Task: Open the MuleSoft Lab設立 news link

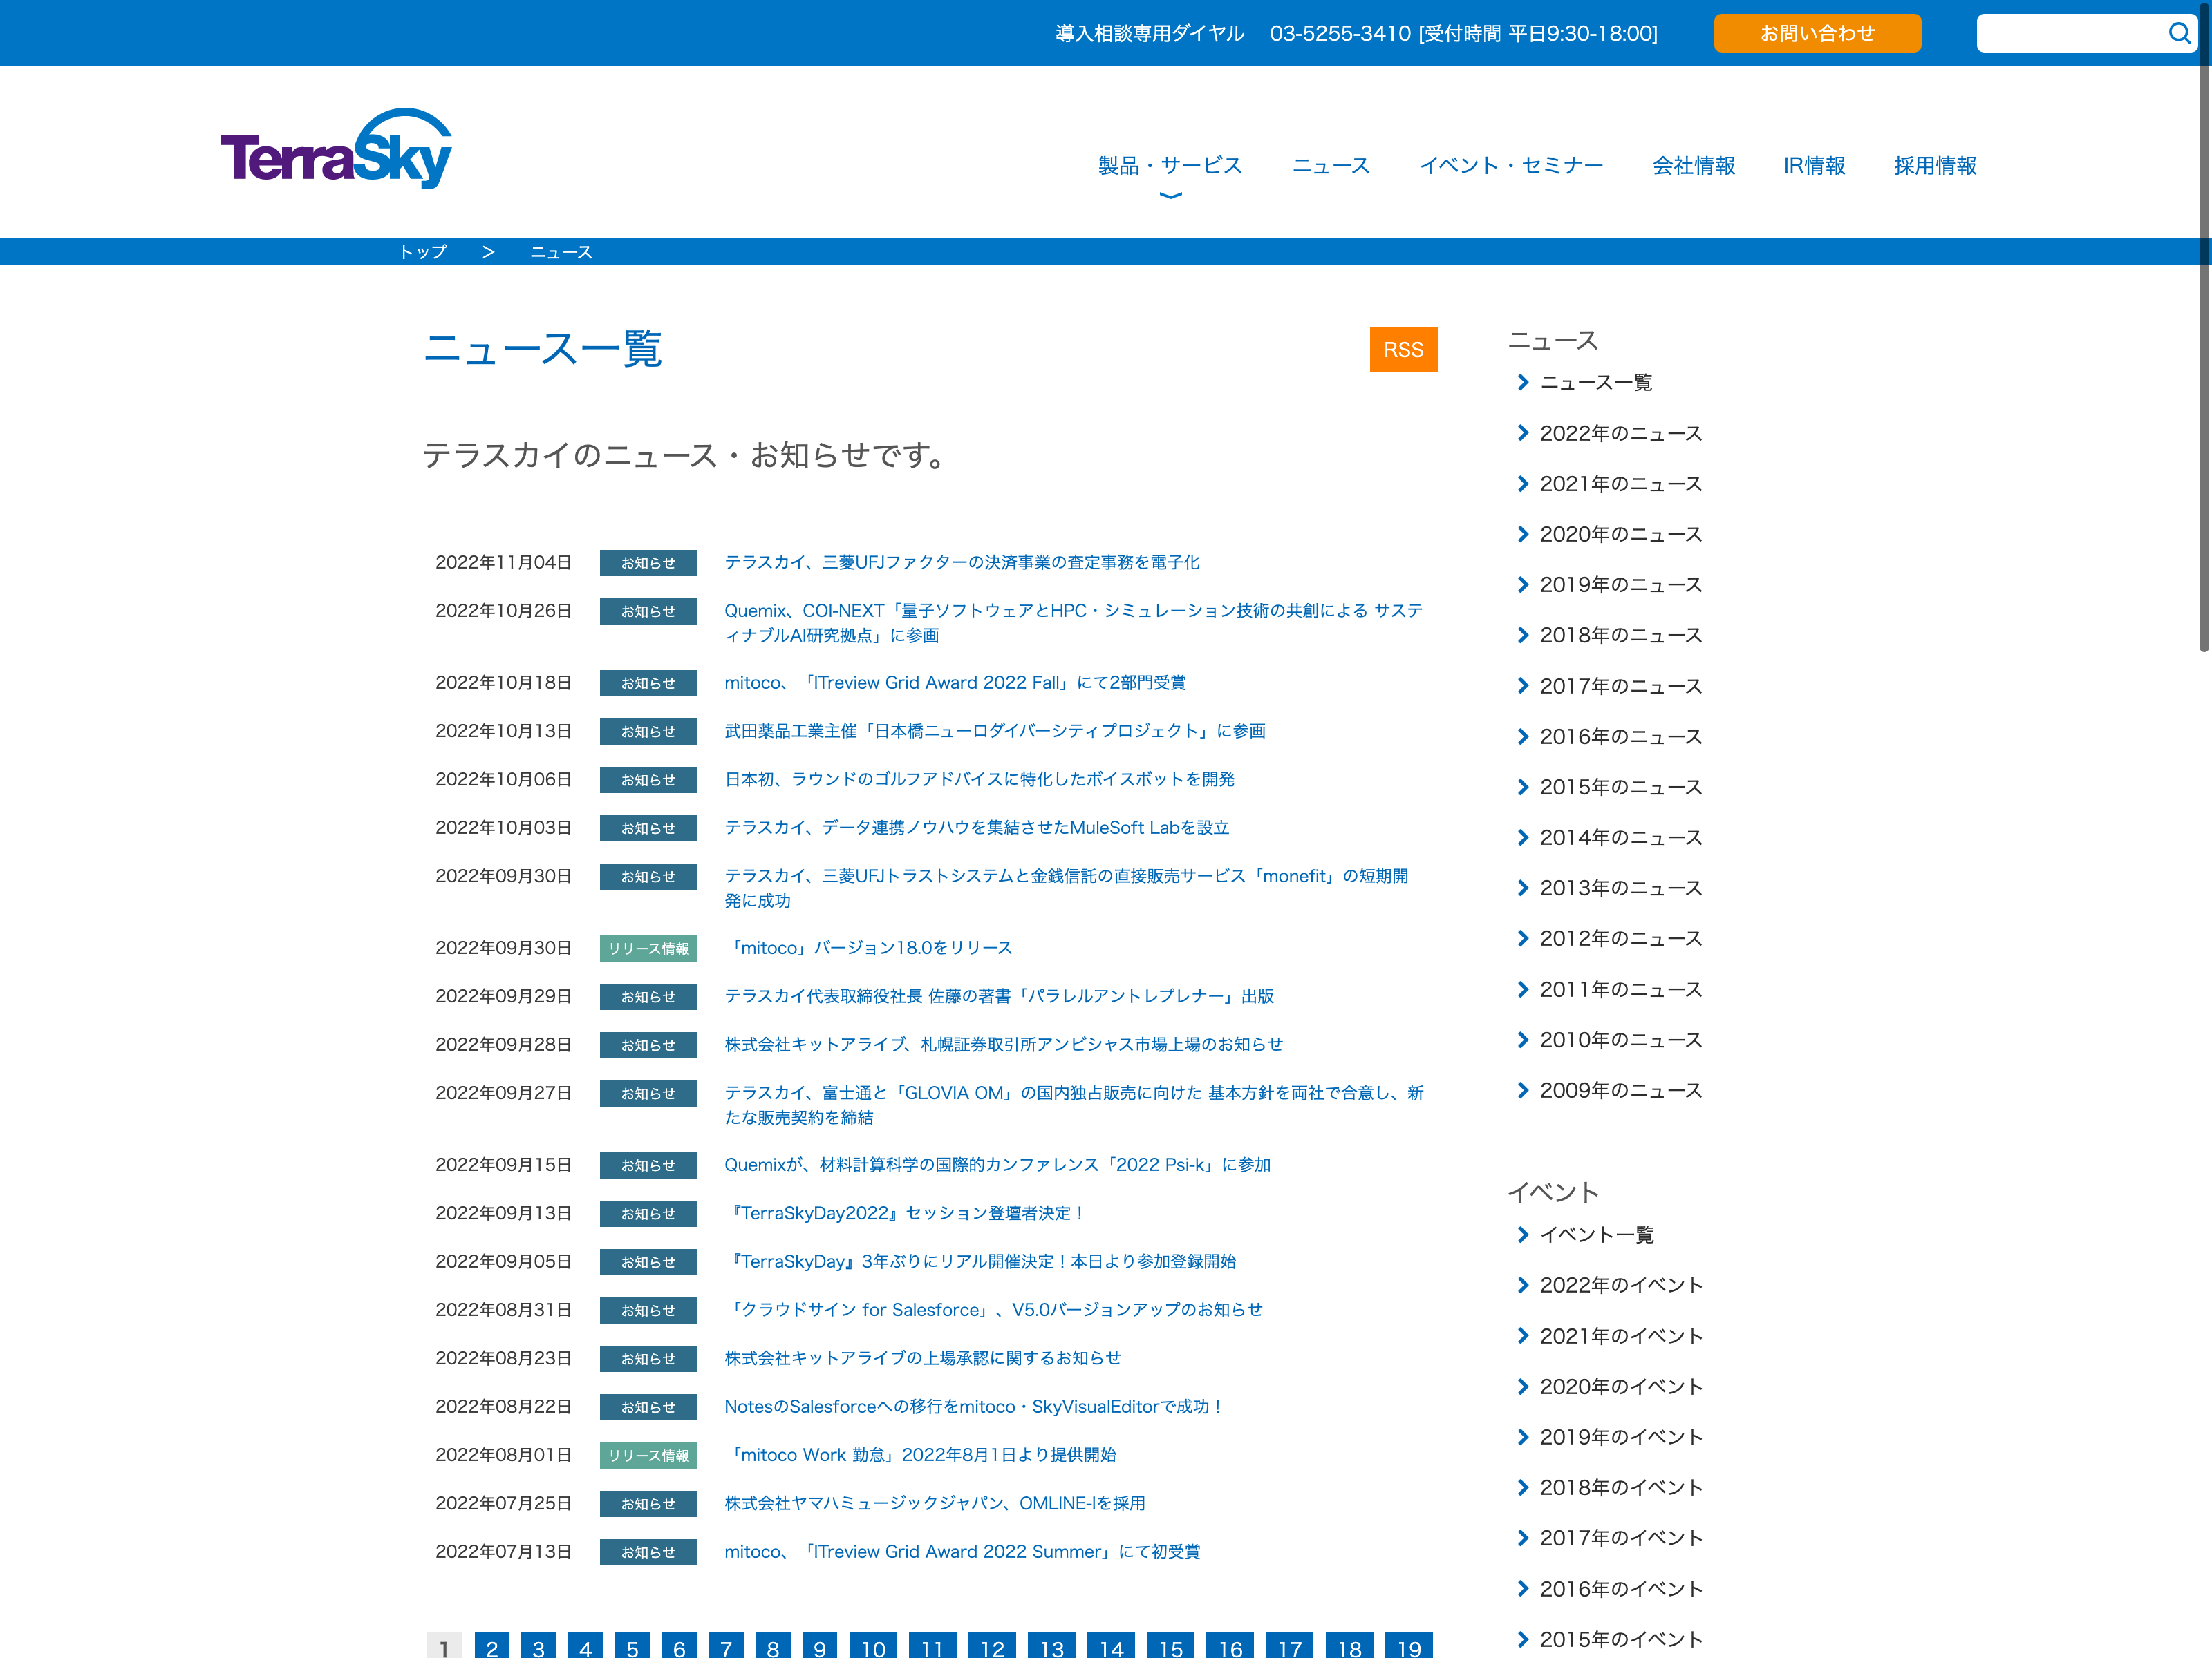Action: coord(976,828)
